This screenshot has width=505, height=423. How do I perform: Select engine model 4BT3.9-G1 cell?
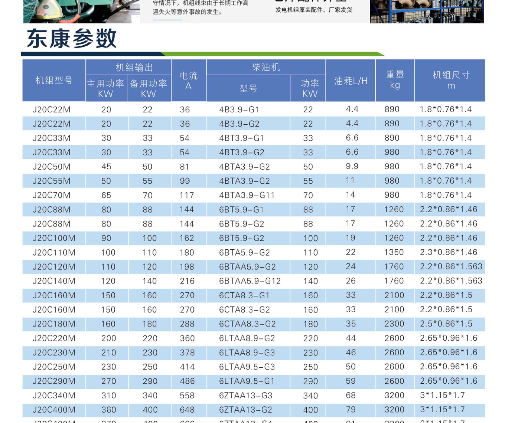(x=241, y=138)
